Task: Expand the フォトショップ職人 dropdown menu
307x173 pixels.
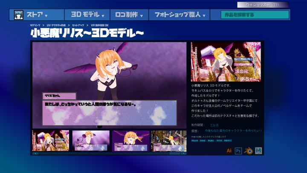Action: (180, 15)
